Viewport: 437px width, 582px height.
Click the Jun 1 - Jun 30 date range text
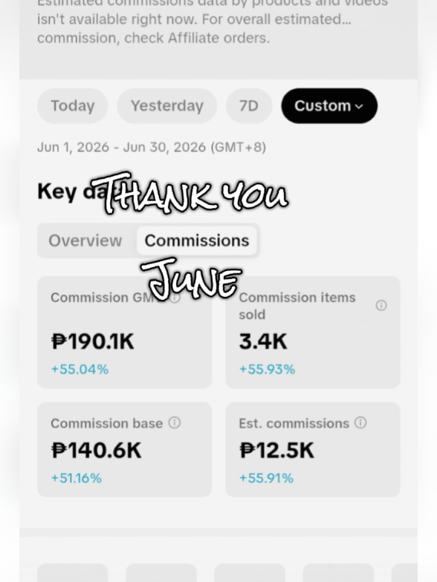(x=152, y=147)
